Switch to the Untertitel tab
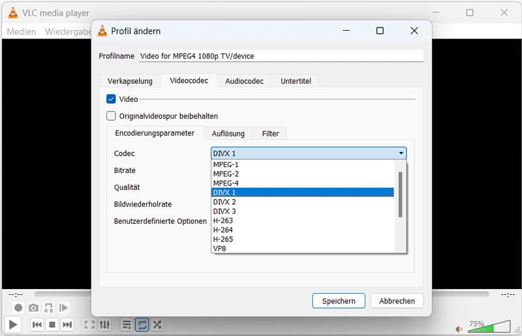 (x=296, y=81)
